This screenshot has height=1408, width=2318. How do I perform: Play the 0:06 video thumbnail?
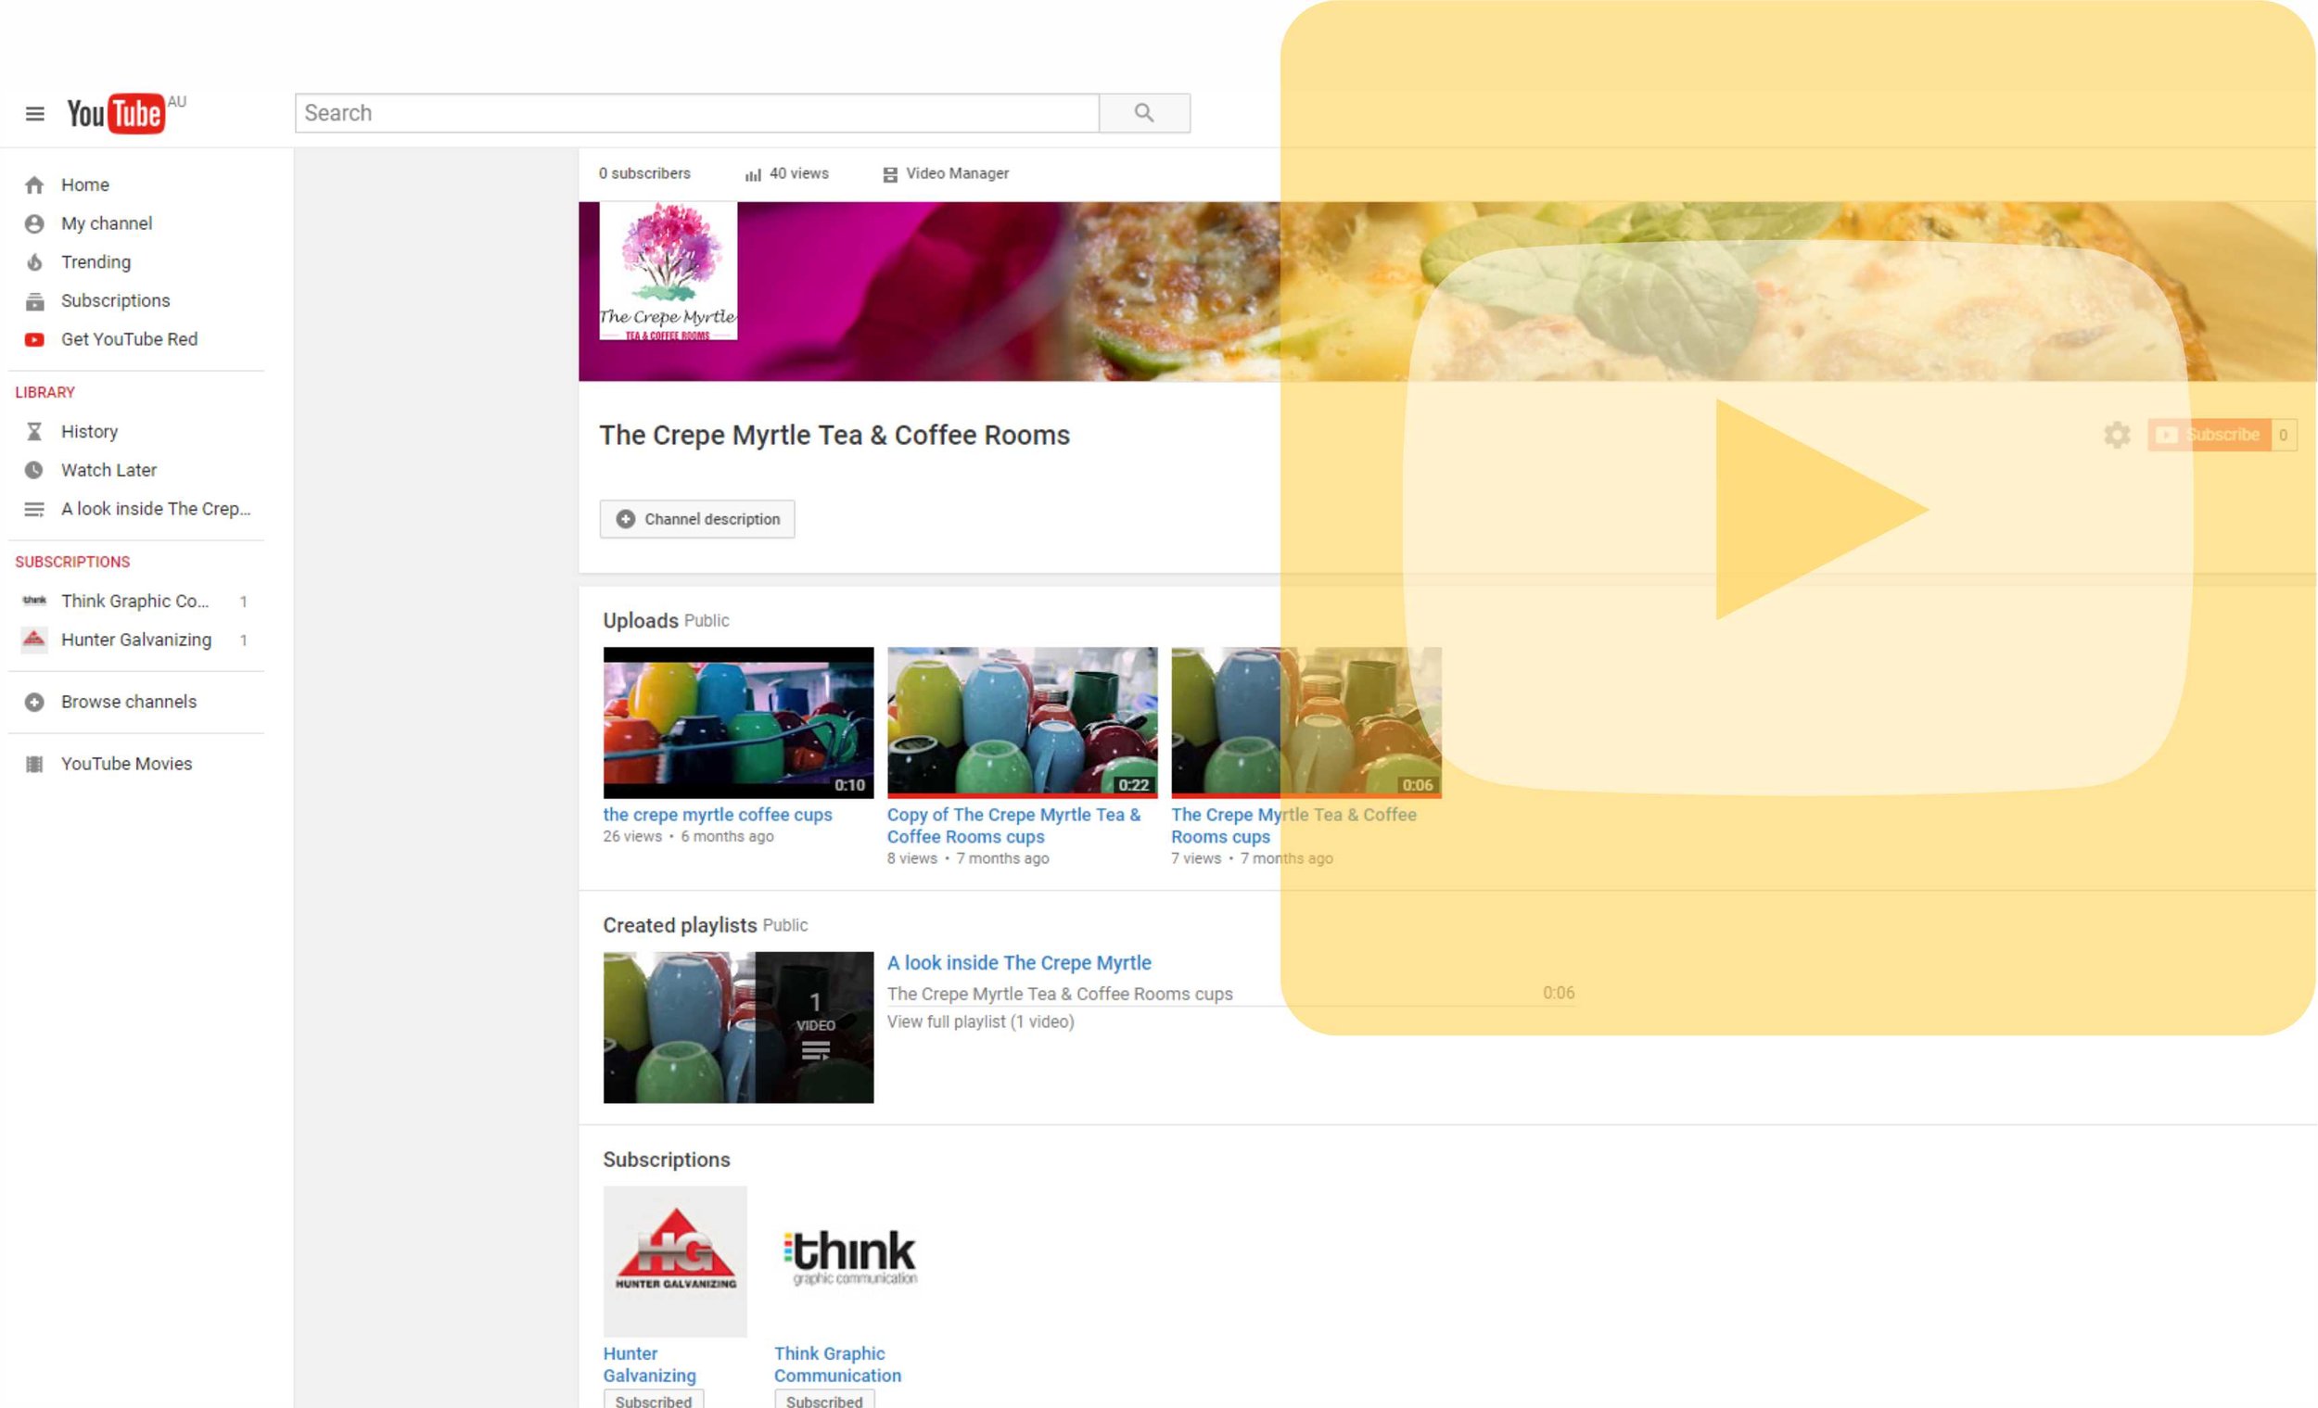pyautogui.click(x=1306, y=722)
